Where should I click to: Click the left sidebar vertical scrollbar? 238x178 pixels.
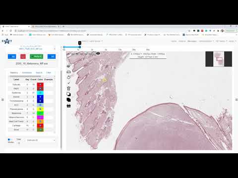(x=61, y=110)
